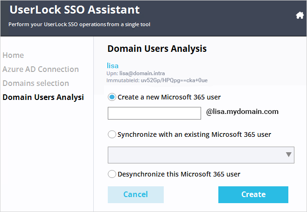This screenshot has height=212, width=307.
Task: Click the dropdown arrow of the user combo box
Action: click(289, 155)
